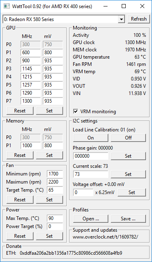
Task: Click the Power Max Temp field
Action: (x=55, y=218)
